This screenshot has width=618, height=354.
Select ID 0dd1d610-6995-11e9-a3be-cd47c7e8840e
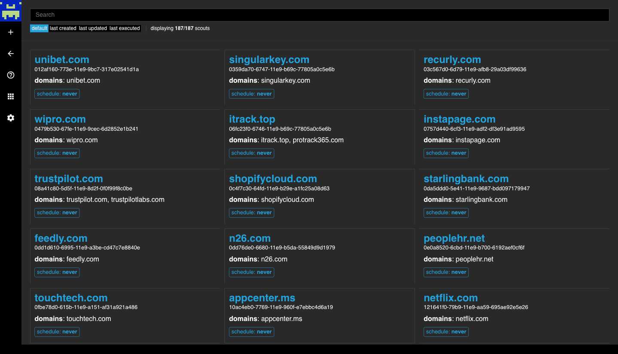tap(87, 248)
